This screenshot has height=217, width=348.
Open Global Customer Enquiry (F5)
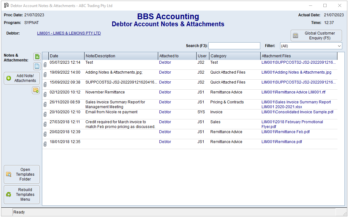coord(316,36)
